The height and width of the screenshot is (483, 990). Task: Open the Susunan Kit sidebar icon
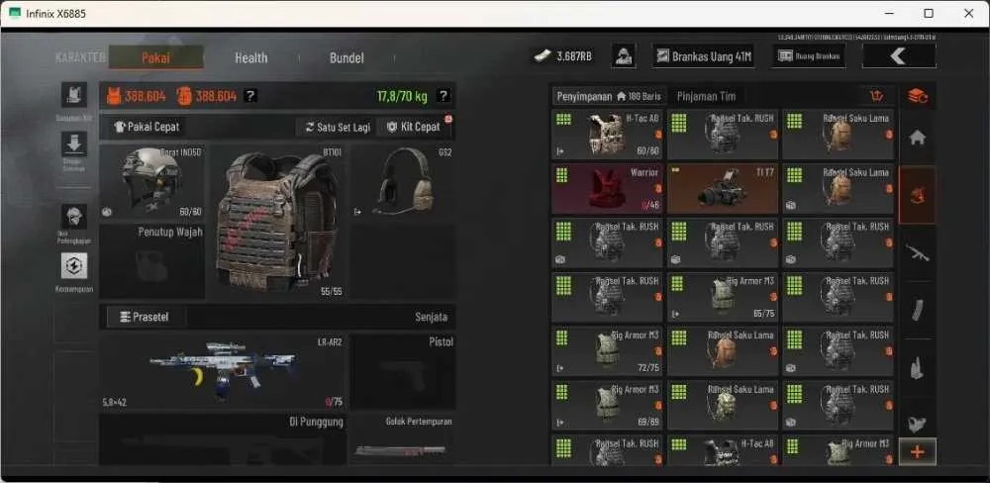[74, 95]
